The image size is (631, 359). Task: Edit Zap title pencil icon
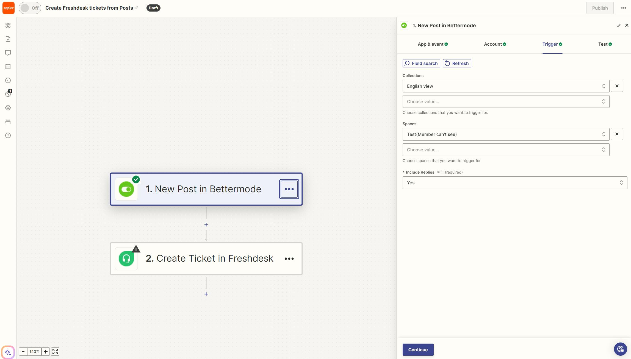click(136, 8)
